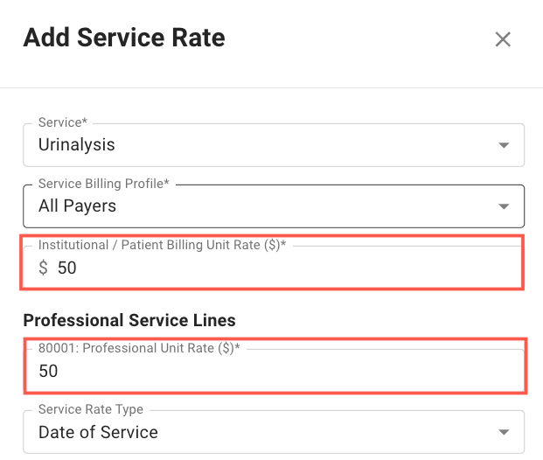543x460 pixels.
Task: Expand the Service dropdown arrow
Action: [504, 145]
